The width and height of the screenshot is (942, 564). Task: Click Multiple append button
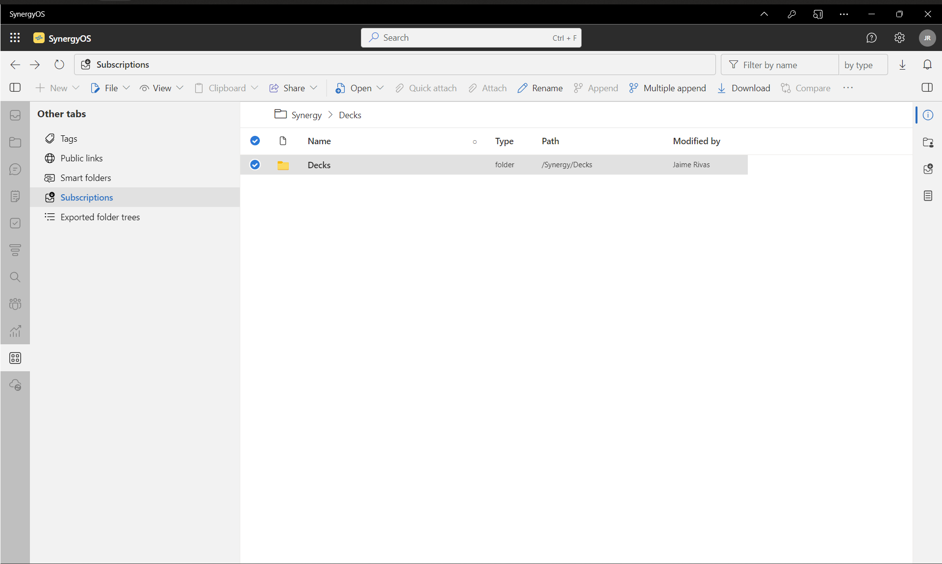pos(668,88)
